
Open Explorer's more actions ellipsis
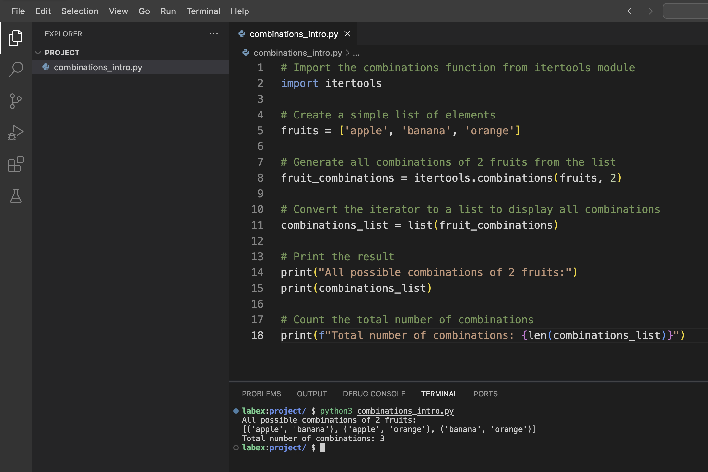click(x=214, y=34)
